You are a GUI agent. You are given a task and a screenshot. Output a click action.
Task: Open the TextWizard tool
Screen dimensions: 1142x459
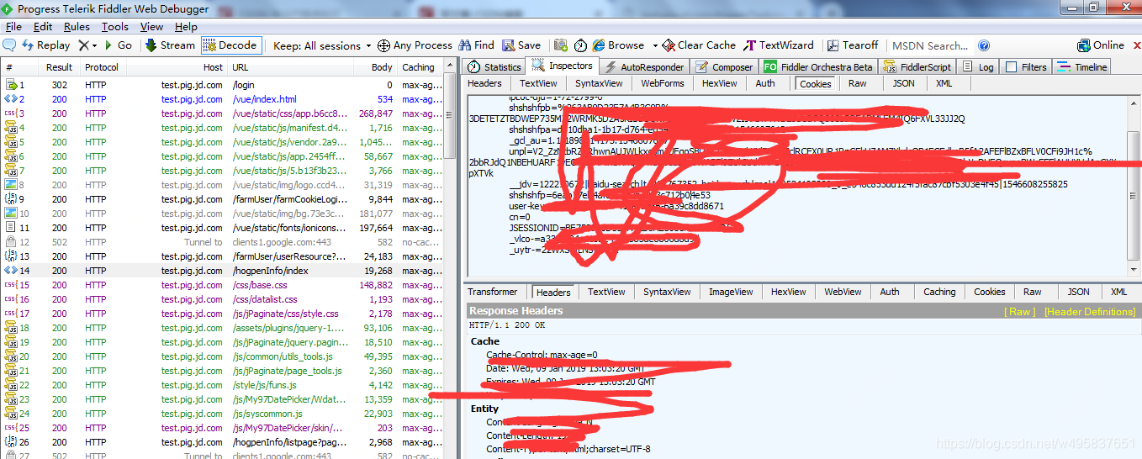pyautogui.click(x=779, y=45)
